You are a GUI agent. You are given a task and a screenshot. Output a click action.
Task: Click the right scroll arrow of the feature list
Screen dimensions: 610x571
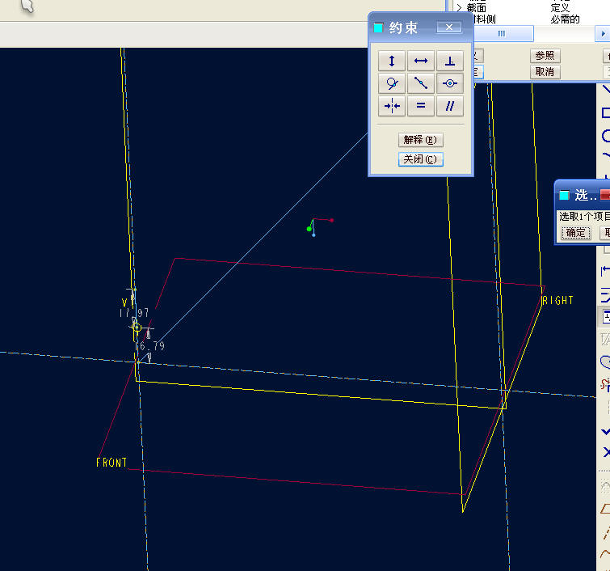603,34
